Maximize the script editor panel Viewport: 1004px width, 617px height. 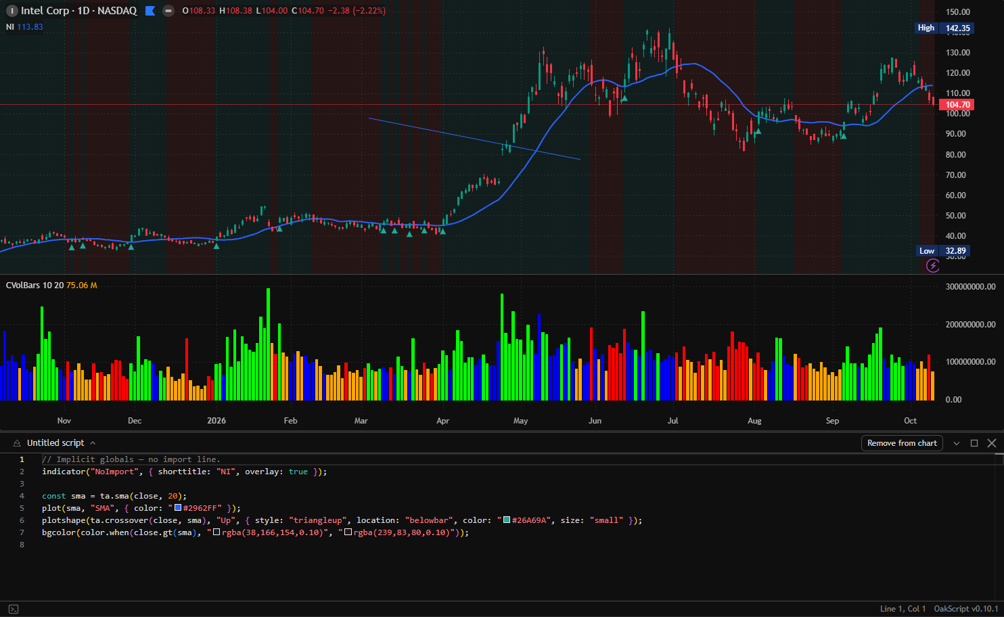(x=974, y=443)
